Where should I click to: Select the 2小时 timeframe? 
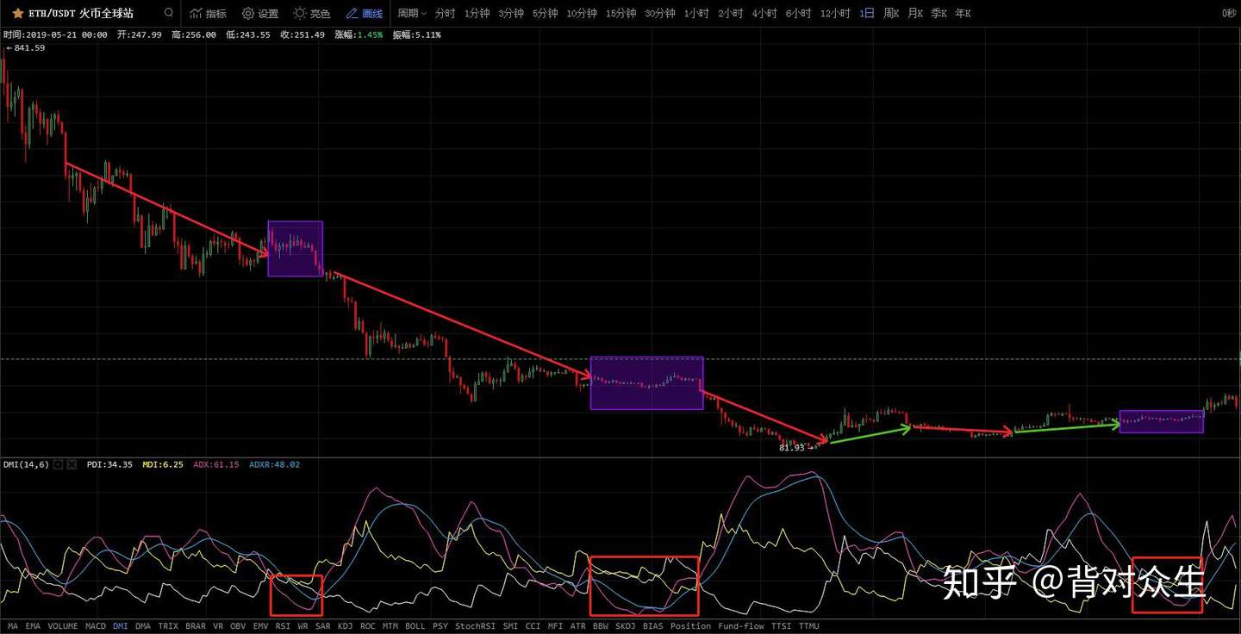click(730, 14)
